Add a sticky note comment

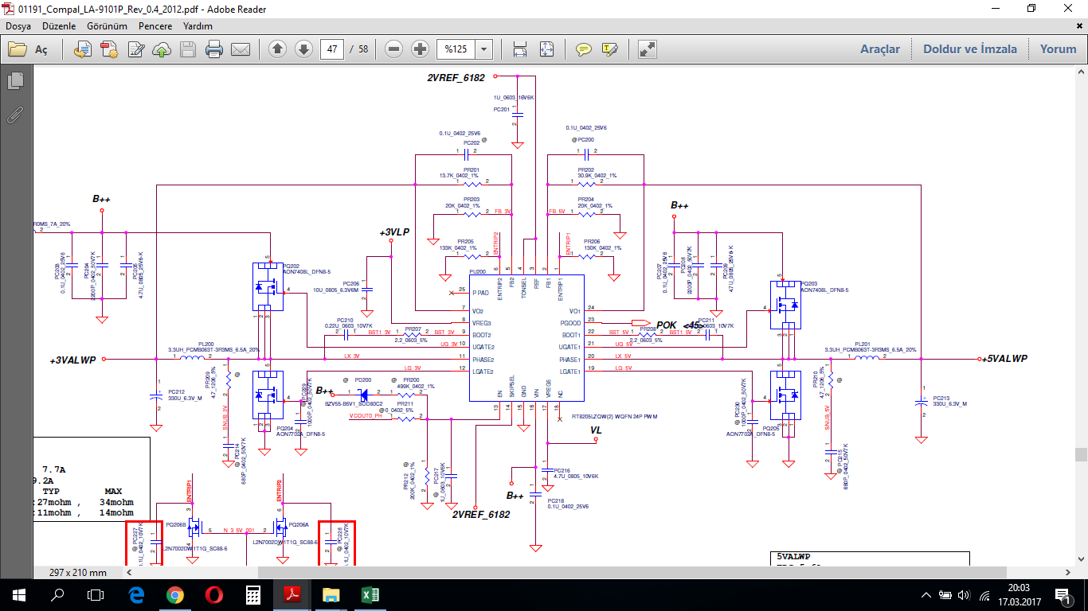[x=584, y=49]
